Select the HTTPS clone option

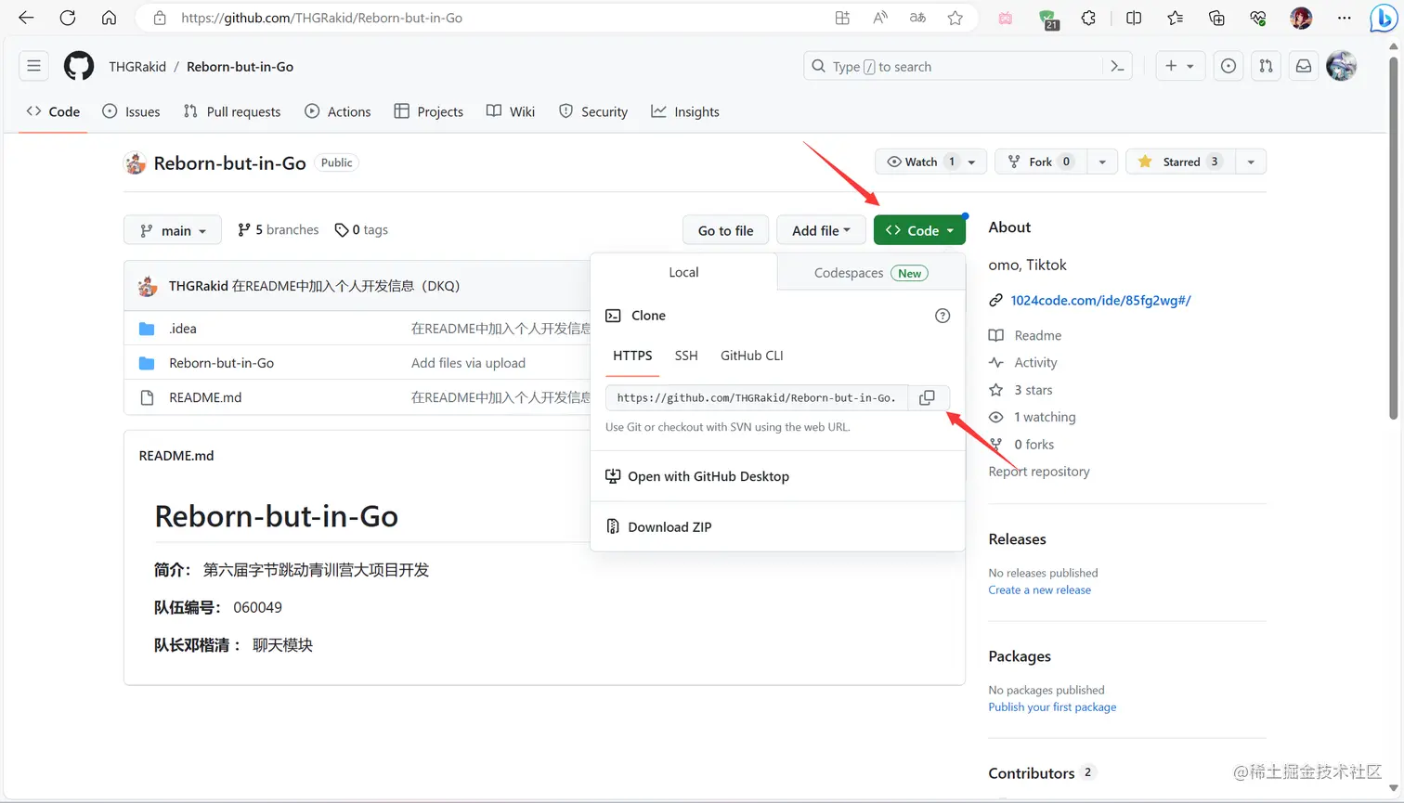632,356
